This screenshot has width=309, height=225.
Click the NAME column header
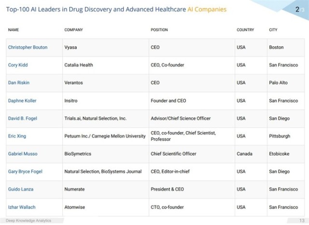click(x=14, y=30)
